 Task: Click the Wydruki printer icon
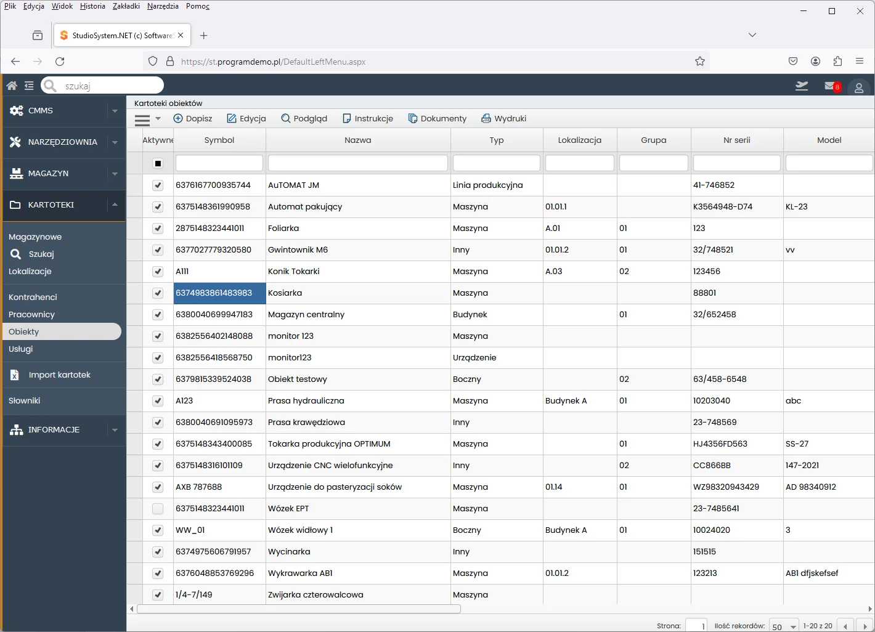[x=486, y=118]
